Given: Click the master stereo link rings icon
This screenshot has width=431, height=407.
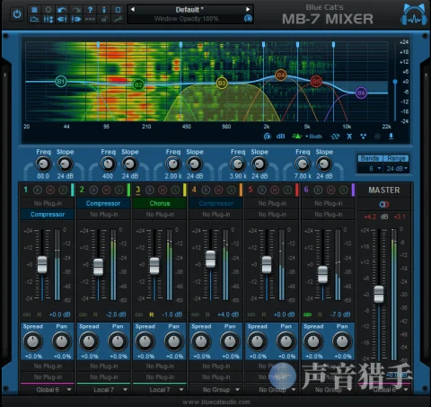Looking at the screenshot, I should [x=384, y=204].
